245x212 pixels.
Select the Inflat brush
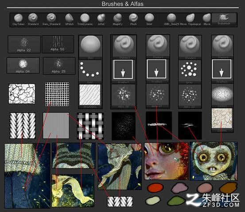pos(101,19)
